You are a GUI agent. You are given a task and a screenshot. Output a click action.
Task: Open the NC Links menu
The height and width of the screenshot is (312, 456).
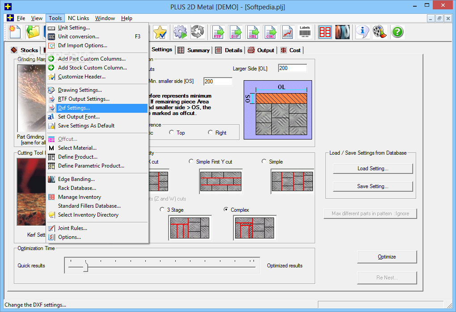[79, 18]
